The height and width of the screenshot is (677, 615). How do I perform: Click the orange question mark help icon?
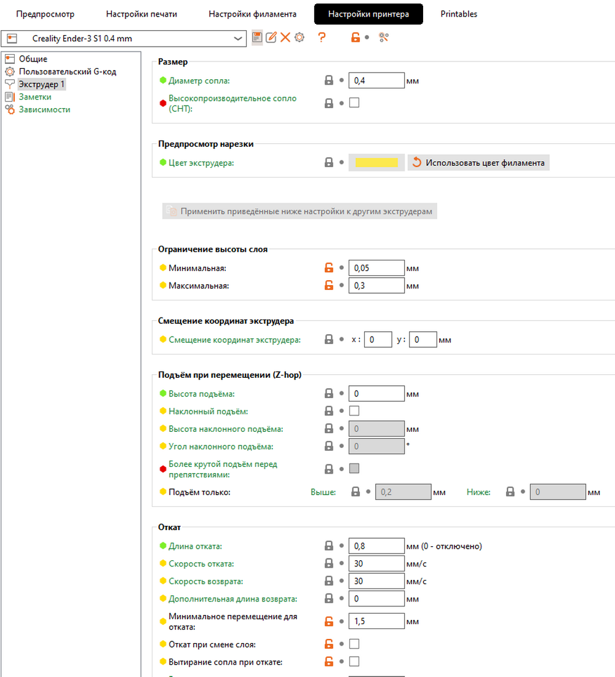(321, 38)
